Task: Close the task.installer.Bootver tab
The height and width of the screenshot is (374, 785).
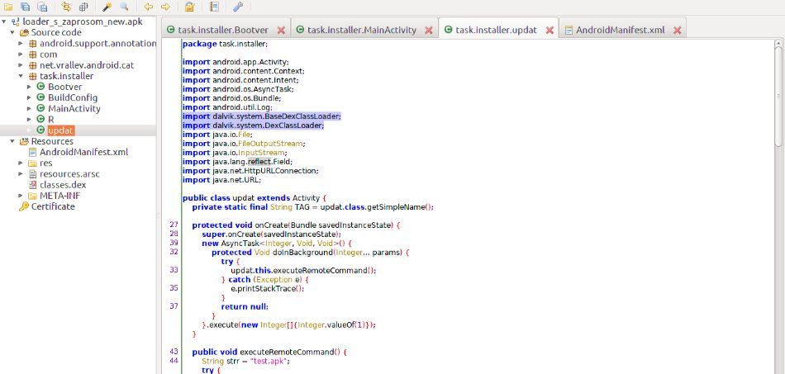Action: [281, 31]
